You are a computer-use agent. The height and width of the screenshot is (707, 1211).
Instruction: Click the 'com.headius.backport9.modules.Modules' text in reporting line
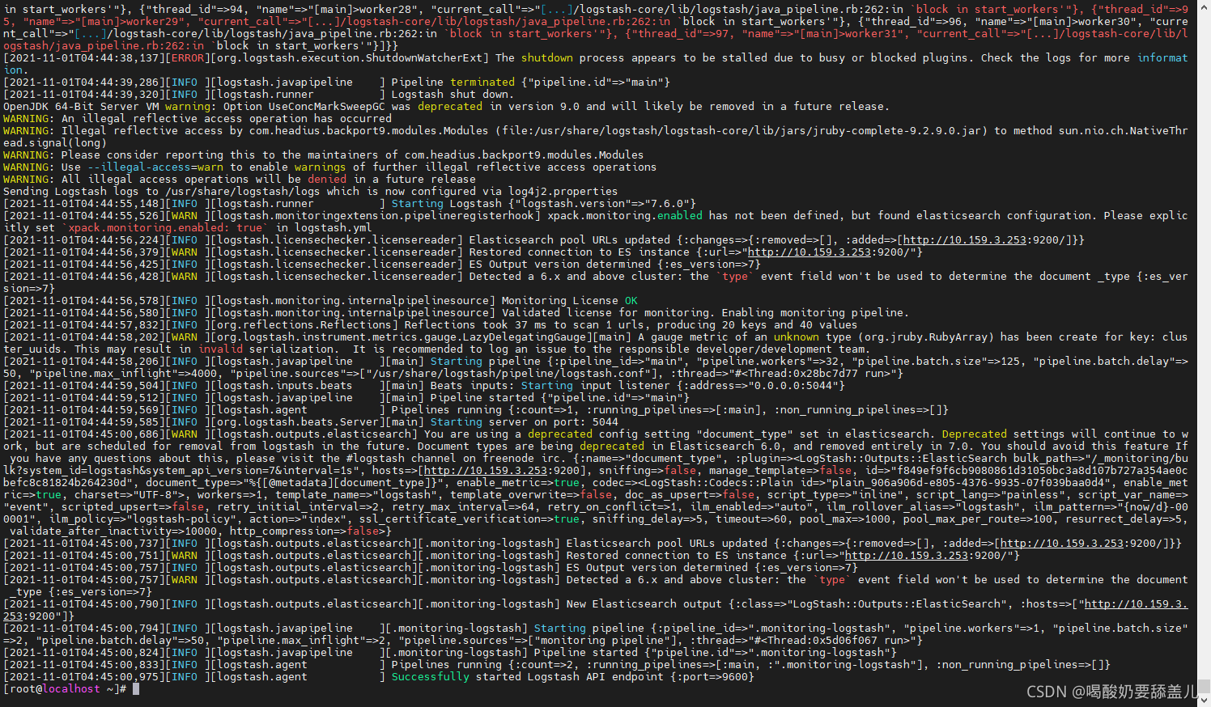click(x=525, y=155)
